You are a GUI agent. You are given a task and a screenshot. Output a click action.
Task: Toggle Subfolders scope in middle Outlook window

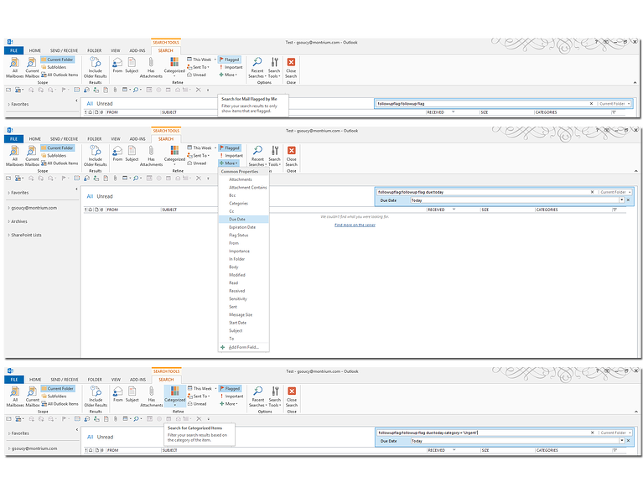point(54,156)
